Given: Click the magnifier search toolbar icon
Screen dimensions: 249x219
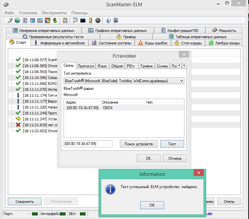Looking at the screenshot, I should tap(75, 20).
